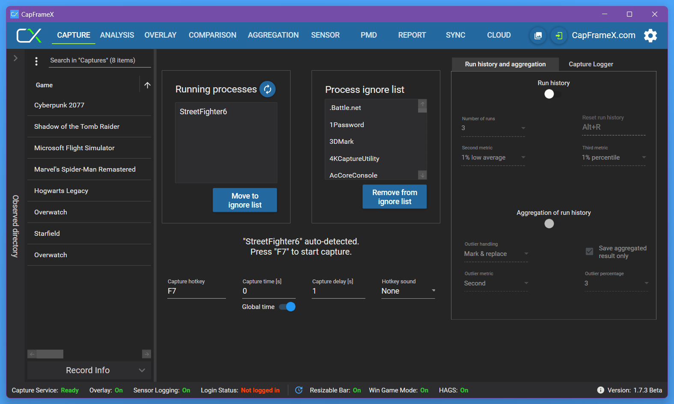Image resolution: width=674 pixels, height=404 pixels.
Task: Select Microsoft Flight Simulator capture
Action: [89, 148]
